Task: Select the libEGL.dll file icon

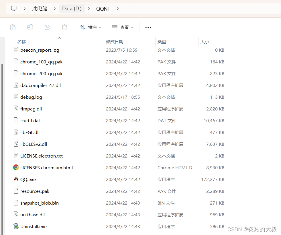Action: 16,132
